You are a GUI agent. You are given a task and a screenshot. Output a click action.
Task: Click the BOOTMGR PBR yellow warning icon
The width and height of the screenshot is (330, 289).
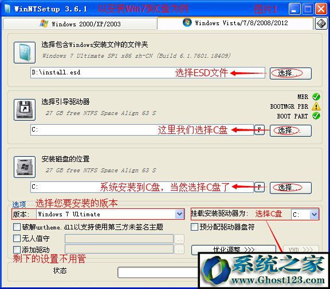(316, 106)
